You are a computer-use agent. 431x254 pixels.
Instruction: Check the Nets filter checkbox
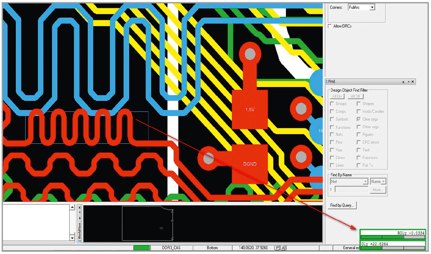[x=332, y=135]
